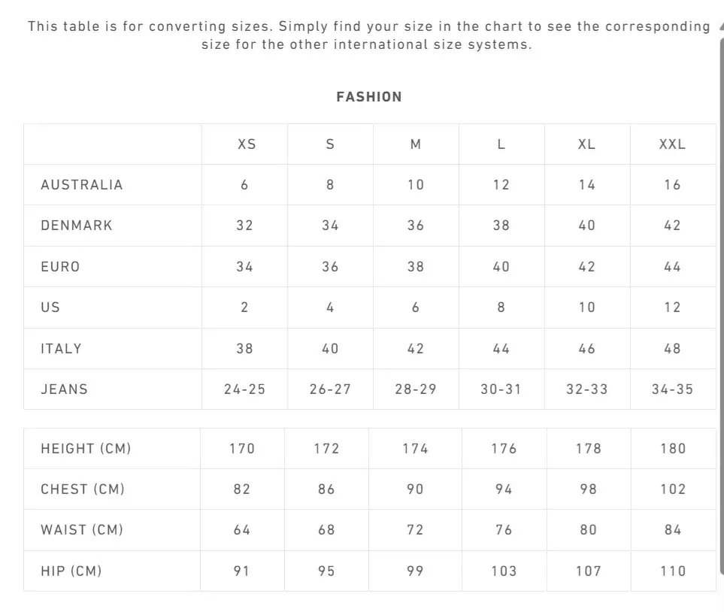Select the XXL size column header

pyautogui.click(x=672, y=144)
